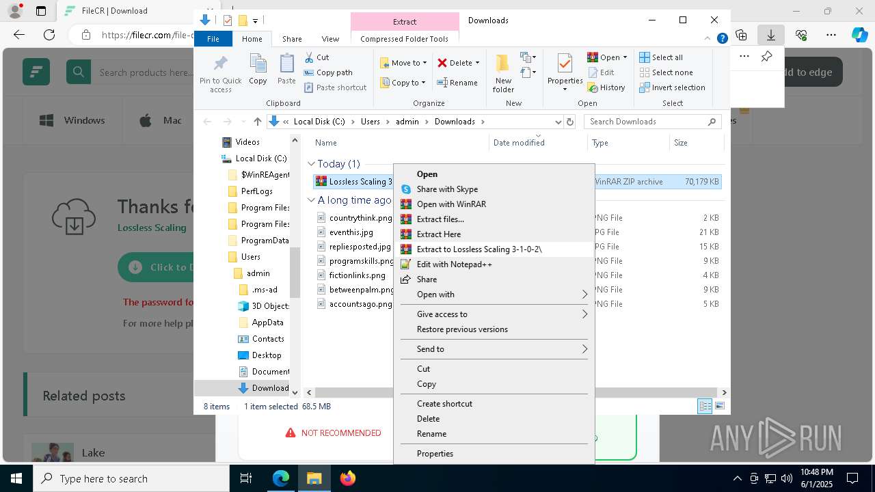Screen dimensions: 875x492
Task: Click Invert selection in ribbon
Action: click(672, 87)
